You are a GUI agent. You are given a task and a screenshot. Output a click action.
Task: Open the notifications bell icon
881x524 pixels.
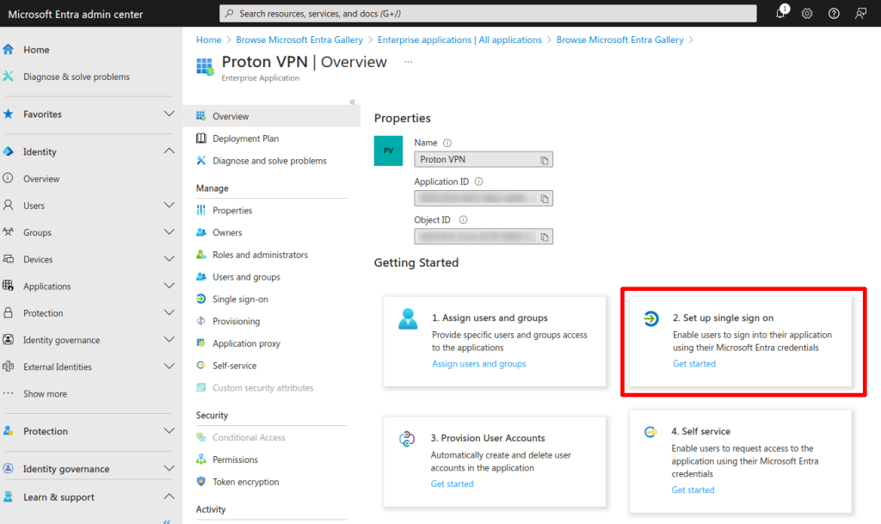(x=781, y=13)
